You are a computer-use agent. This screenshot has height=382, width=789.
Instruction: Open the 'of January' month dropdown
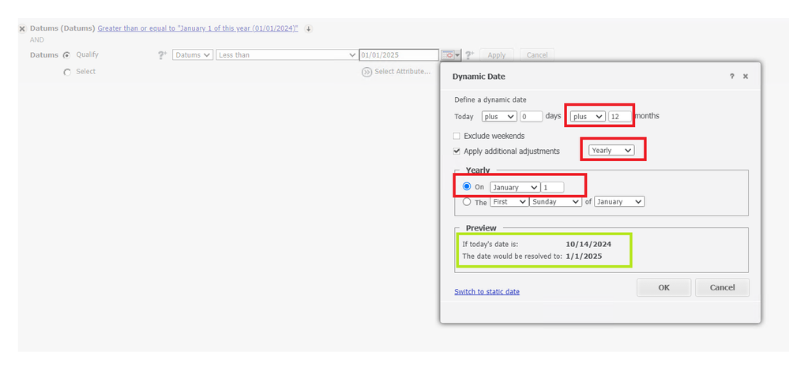(619, 201)
